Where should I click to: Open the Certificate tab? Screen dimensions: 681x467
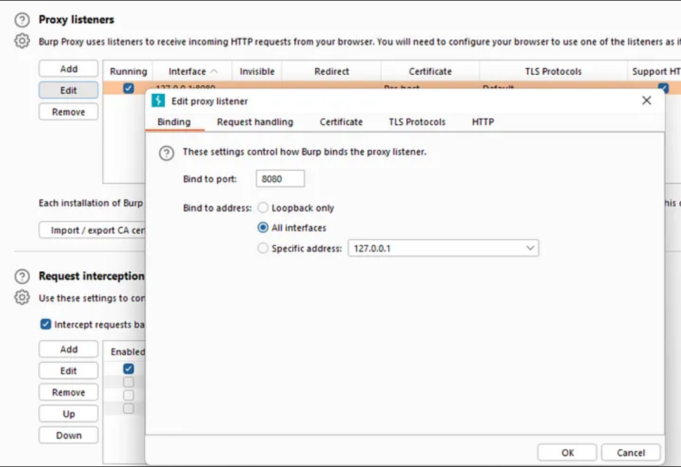click(x=341, y=122)
